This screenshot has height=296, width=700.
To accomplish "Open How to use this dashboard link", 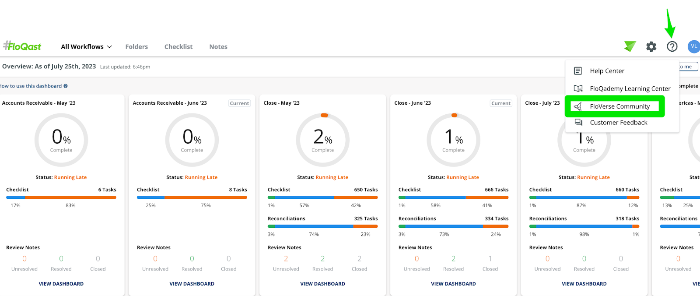I will click(31, 86).
